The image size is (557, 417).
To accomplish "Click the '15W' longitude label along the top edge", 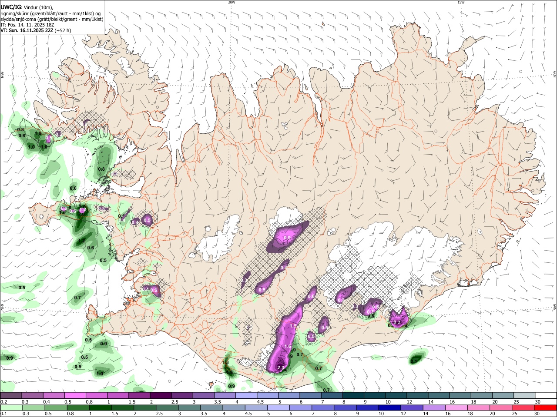I will (461, 2).
